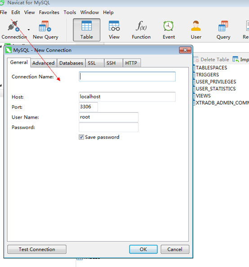The image size is (249, 267).
Task: Switch to the Advanced tab
Action: pos(44,63)
